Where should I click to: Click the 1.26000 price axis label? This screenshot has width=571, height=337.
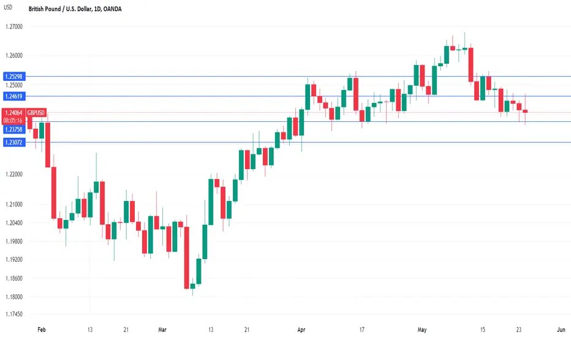(x=14, y=56)
